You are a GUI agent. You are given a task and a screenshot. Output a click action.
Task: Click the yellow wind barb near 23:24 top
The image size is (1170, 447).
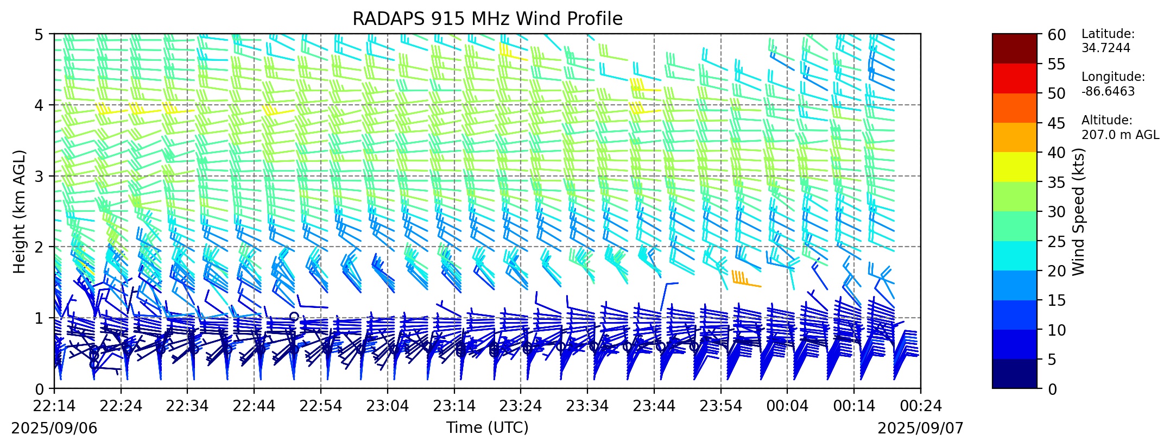[x=512, y=52]
